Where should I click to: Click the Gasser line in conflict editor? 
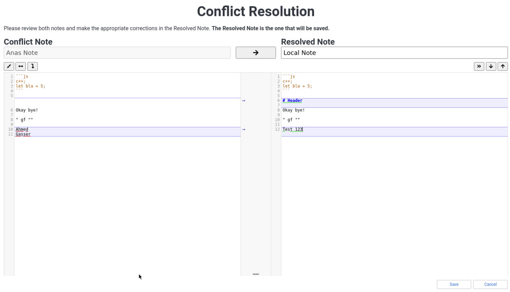click(23, 134)
